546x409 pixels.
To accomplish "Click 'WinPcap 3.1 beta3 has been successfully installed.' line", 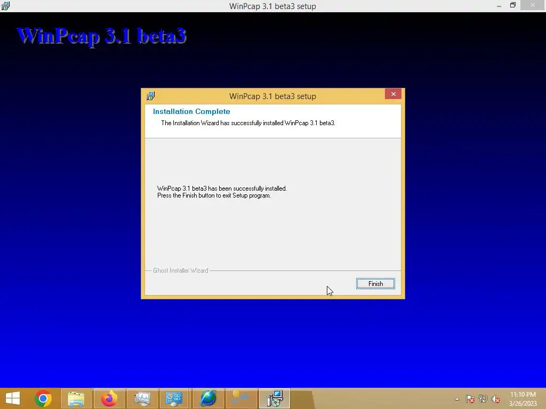I will pos(222,189).
